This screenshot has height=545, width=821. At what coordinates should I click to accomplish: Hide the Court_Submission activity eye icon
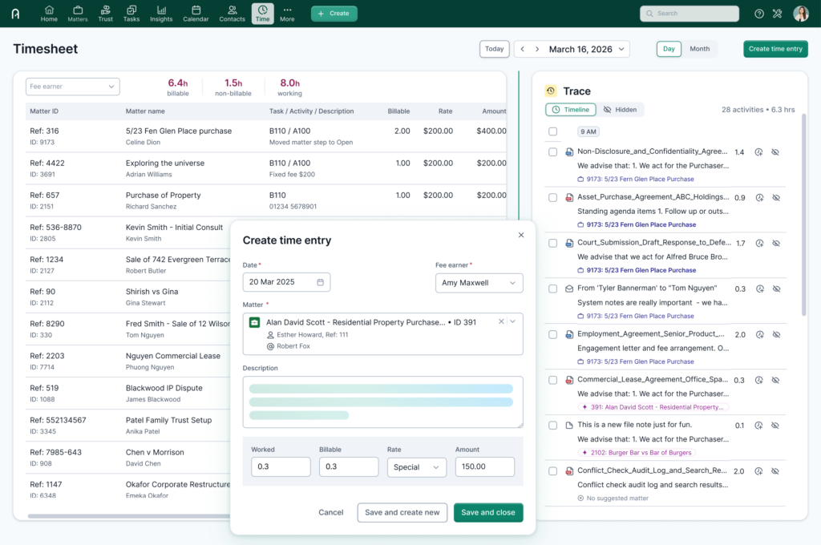(776, 244)
